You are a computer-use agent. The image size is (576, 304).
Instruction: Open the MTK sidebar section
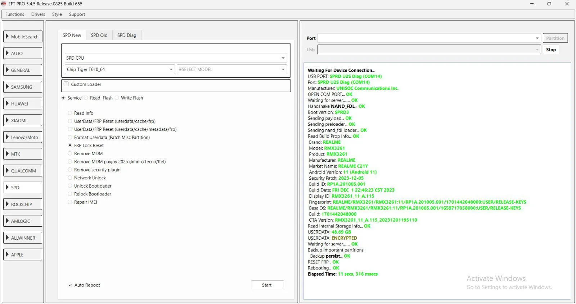(x=23, y=154)
